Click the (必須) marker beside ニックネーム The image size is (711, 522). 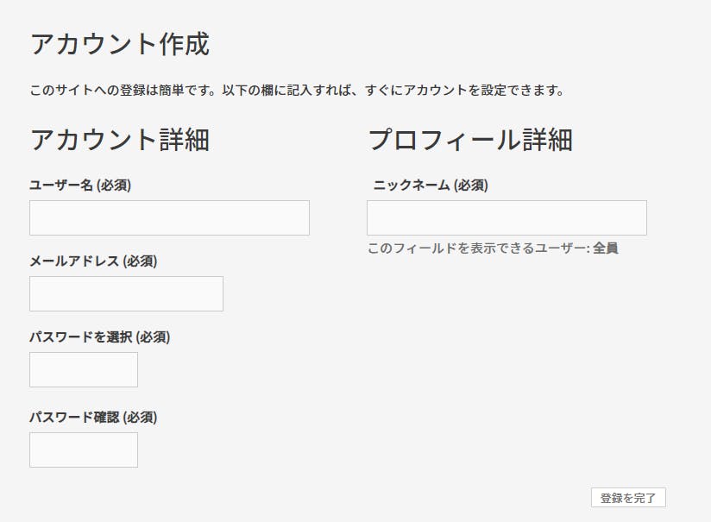471,185
